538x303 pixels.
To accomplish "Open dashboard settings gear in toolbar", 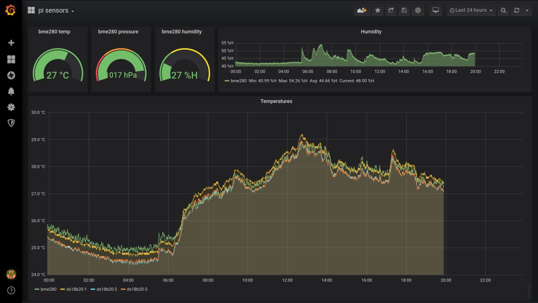I will pos(418,11).
